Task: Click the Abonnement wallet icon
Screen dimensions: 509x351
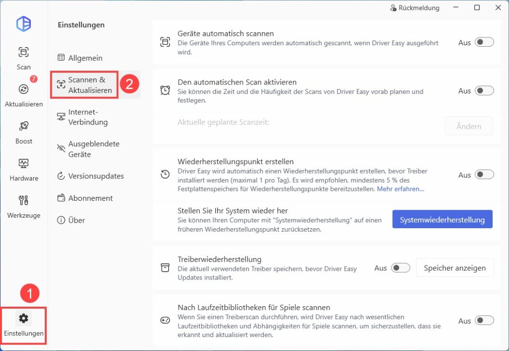Action: (x=61, y=198)
